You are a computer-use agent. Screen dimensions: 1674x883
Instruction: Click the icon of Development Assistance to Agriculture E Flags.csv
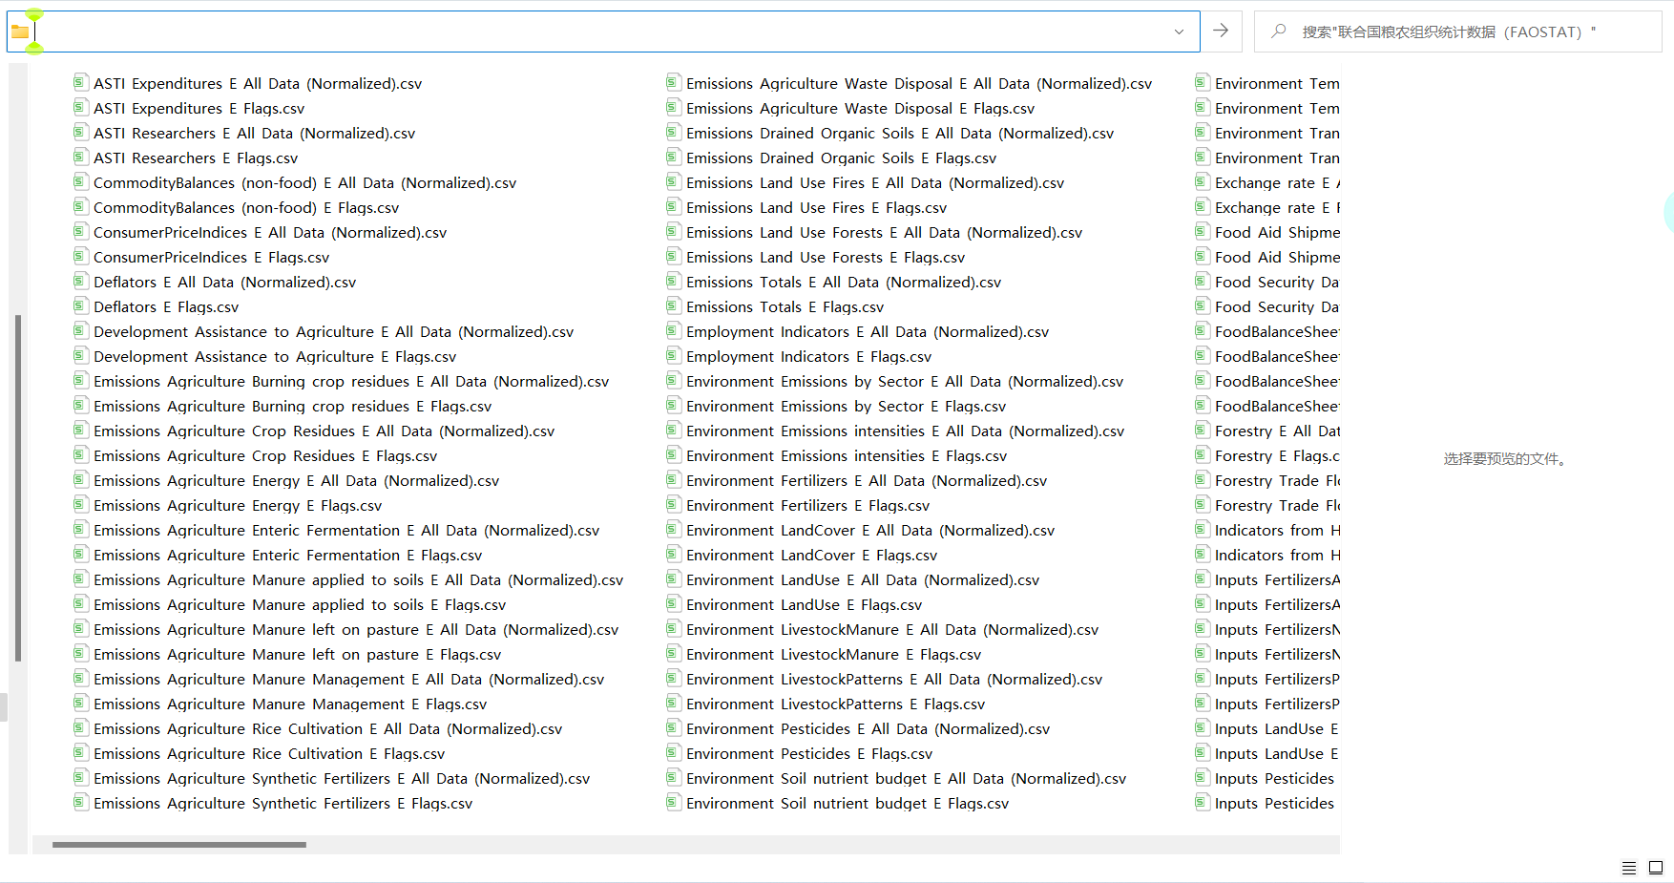81,356
